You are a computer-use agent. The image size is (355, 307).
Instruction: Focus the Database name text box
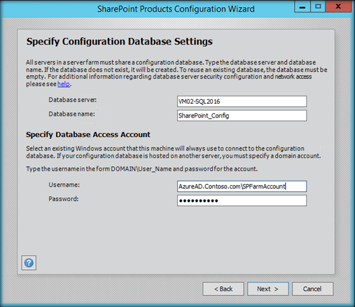pyautogui.click(x=242, y=115)
